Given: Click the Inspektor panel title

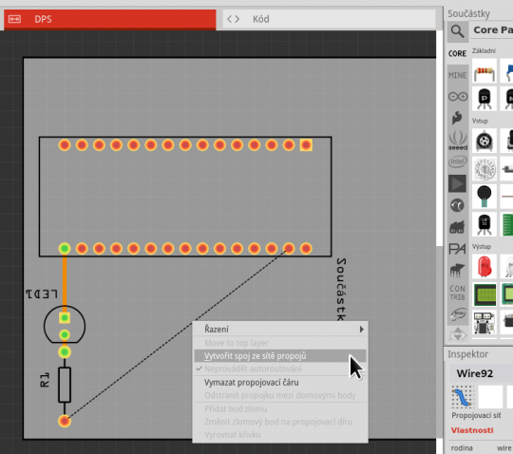Looking at the screenshot, I should [467, 354].
